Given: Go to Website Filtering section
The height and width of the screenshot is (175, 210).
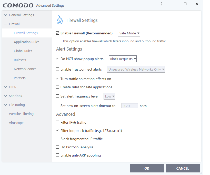Looking at the screenshot, I should [21, 114].
